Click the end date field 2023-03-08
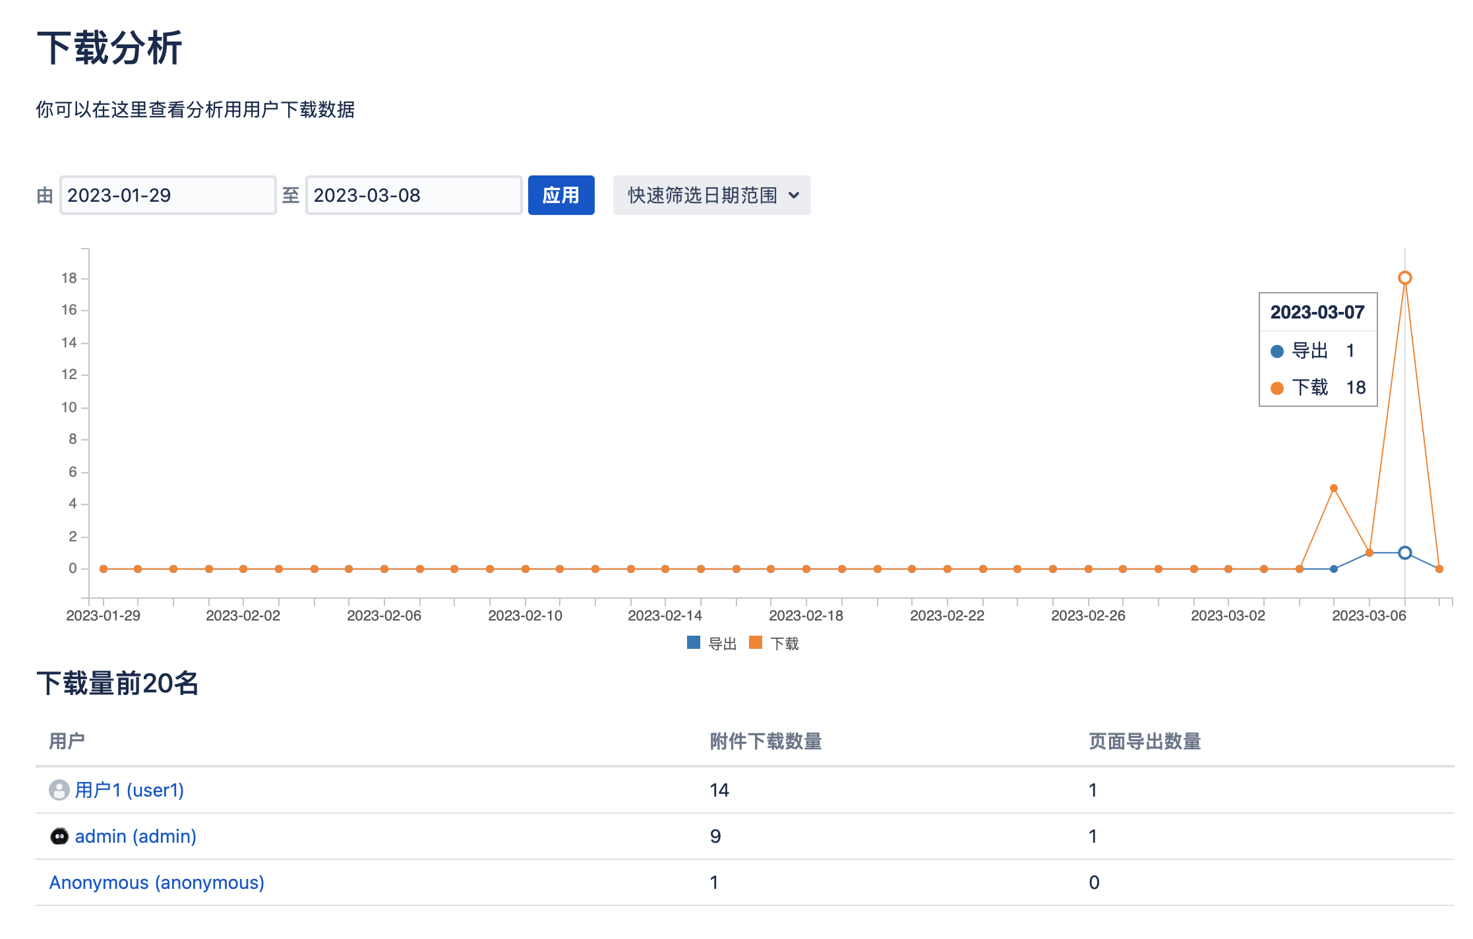Viewport: 1473px width, 939px height. (413, 195)
